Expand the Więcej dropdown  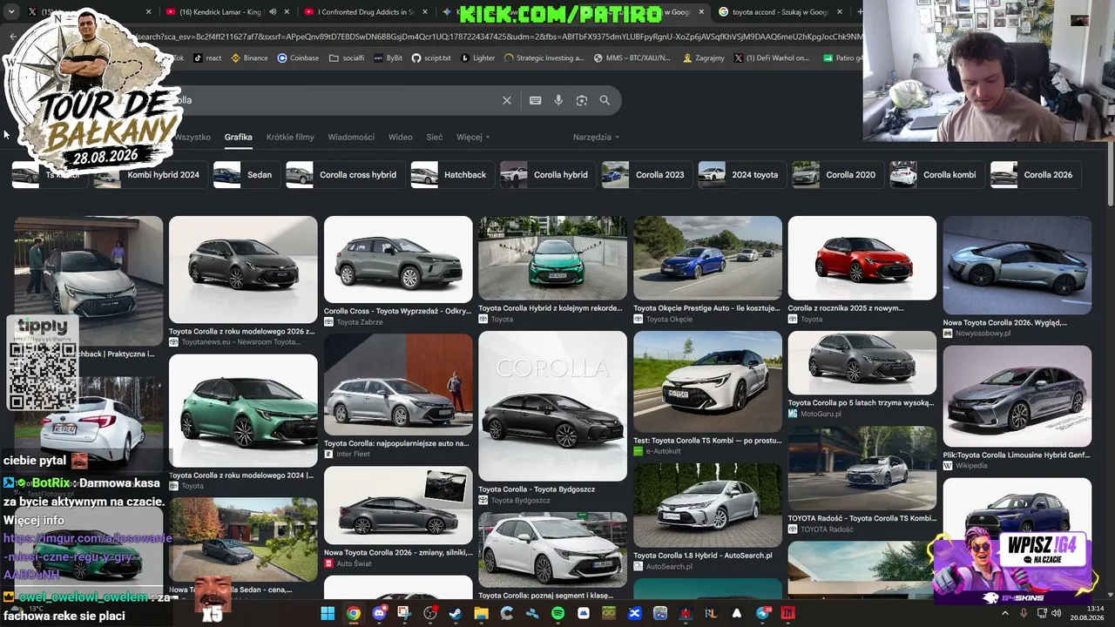(473, 137)
